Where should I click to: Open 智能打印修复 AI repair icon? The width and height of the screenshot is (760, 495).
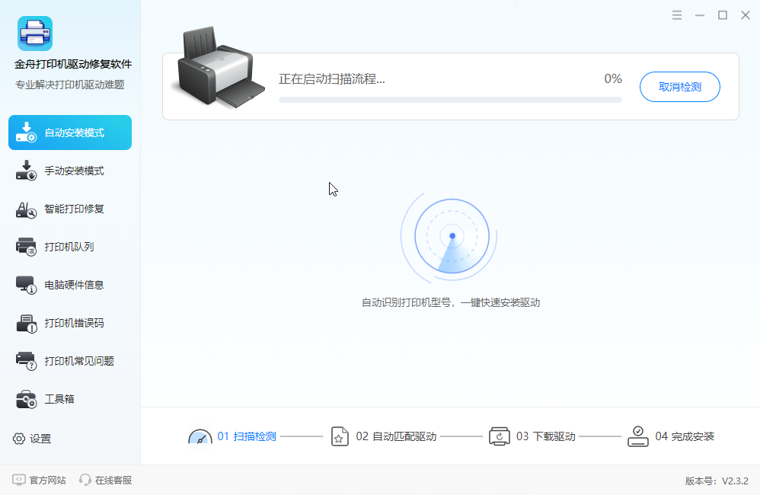(x=26, y=209)
